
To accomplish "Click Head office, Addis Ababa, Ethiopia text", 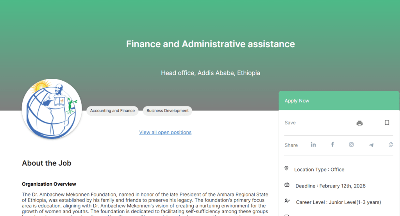I will click(x=211, y=73).
